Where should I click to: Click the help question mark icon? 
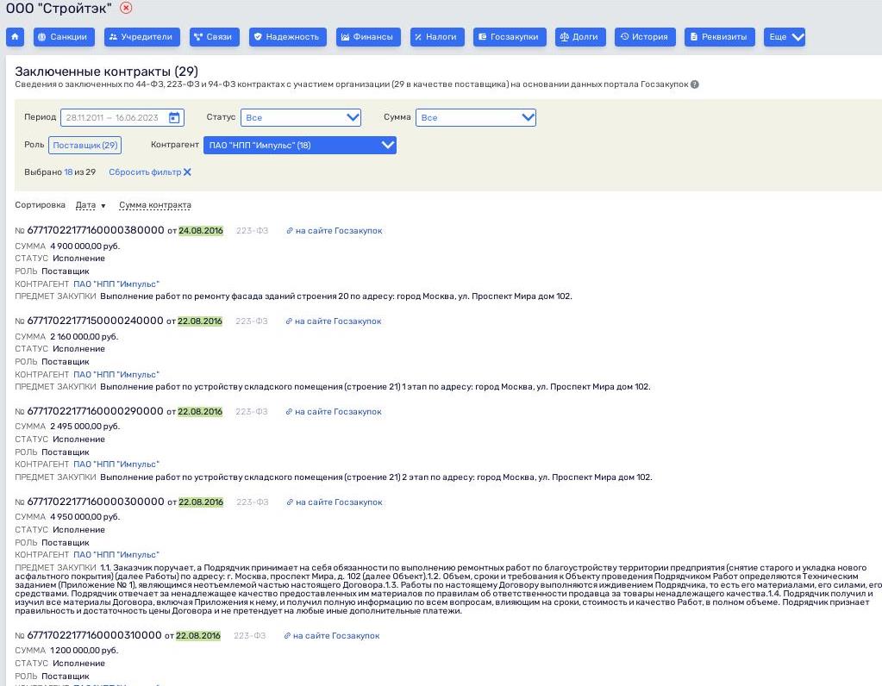pyautogui.click(x=695, y=84)
